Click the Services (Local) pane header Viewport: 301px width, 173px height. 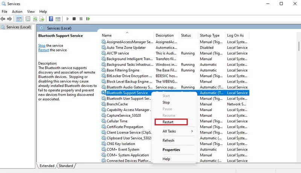[x=59, y=28]
